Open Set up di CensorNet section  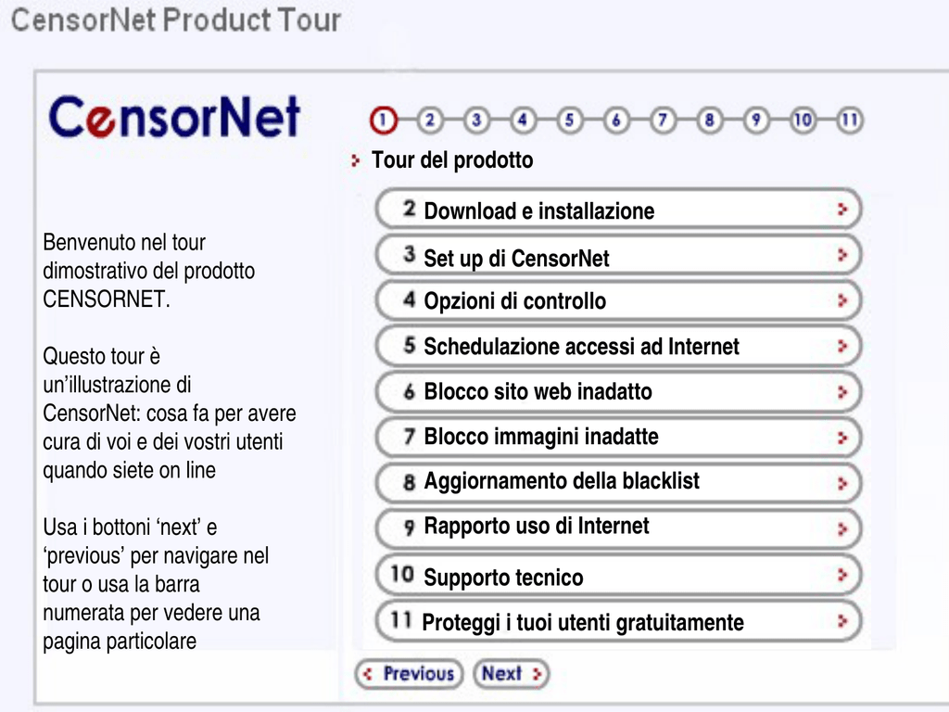click(x=618, y=256)
